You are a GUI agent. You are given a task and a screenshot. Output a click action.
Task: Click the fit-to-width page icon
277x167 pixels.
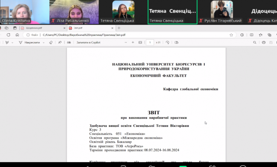point(140,42)
